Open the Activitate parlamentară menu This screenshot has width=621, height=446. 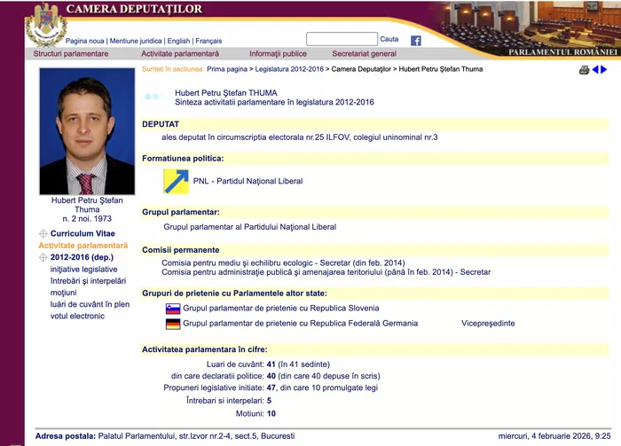tap(180, 54)
